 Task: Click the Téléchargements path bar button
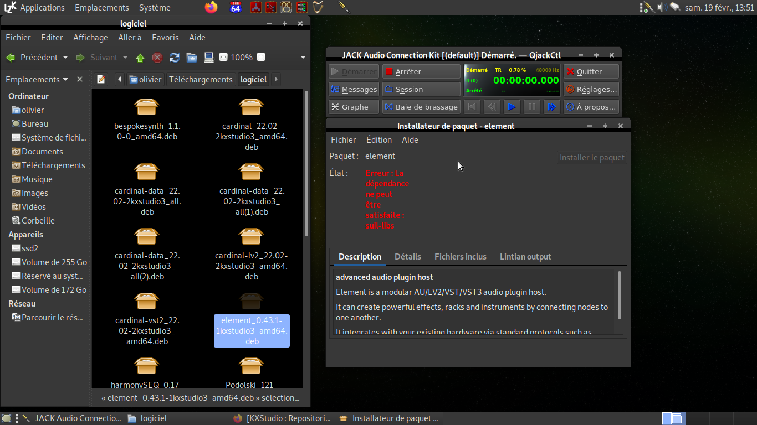(201, 80)
